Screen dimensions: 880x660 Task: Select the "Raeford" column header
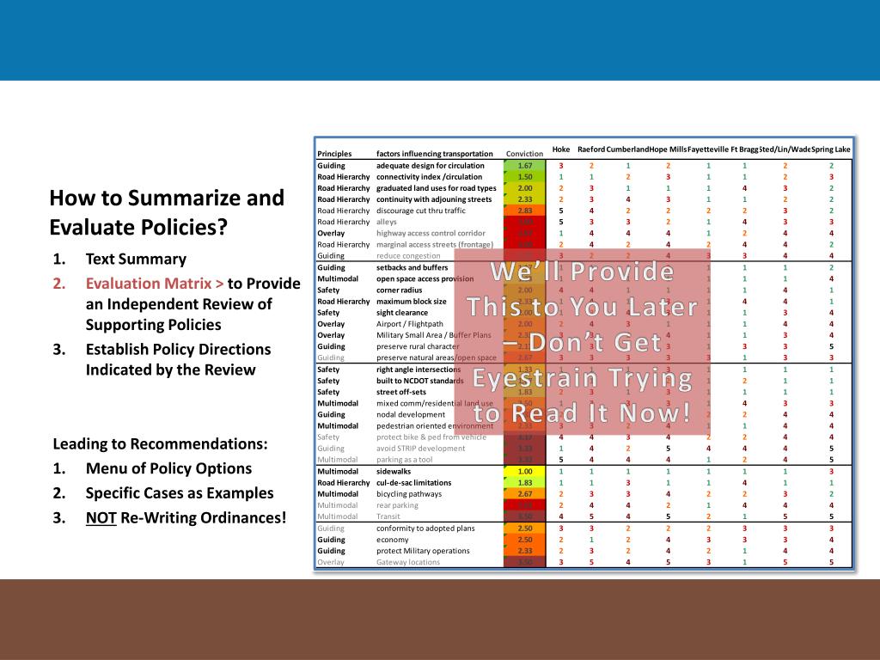[x=591, y=150]
